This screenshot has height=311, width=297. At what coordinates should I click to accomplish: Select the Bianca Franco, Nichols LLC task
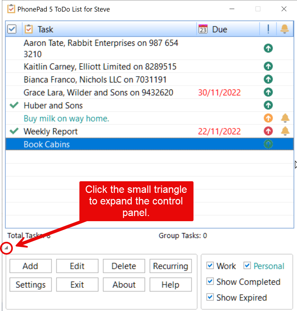tap(149, 79)
